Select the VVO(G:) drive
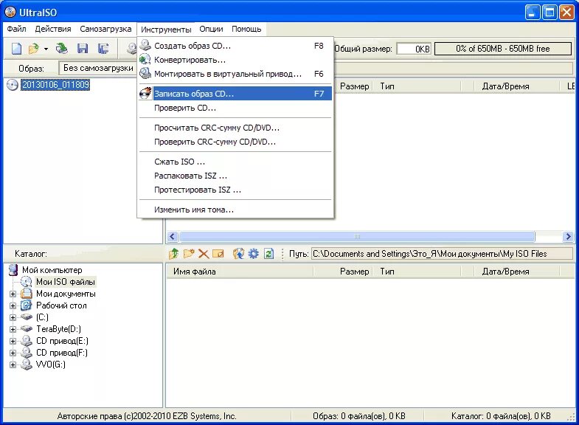The width and height of the screenshot is (579, 425). tap(51, 364)
